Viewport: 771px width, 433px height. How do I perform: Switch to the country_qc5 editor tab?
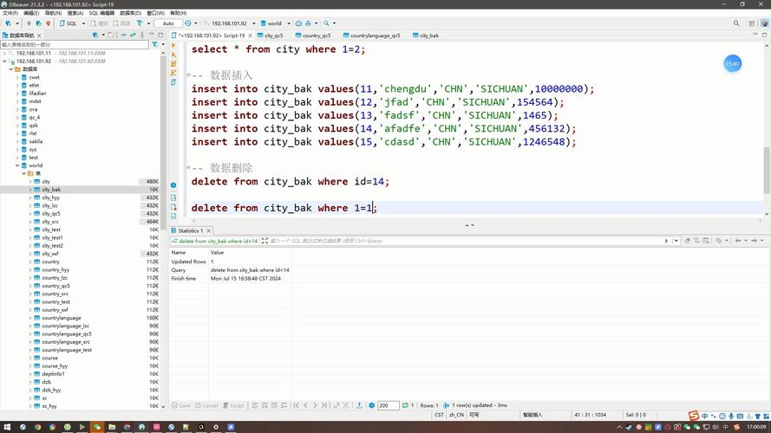313,36
